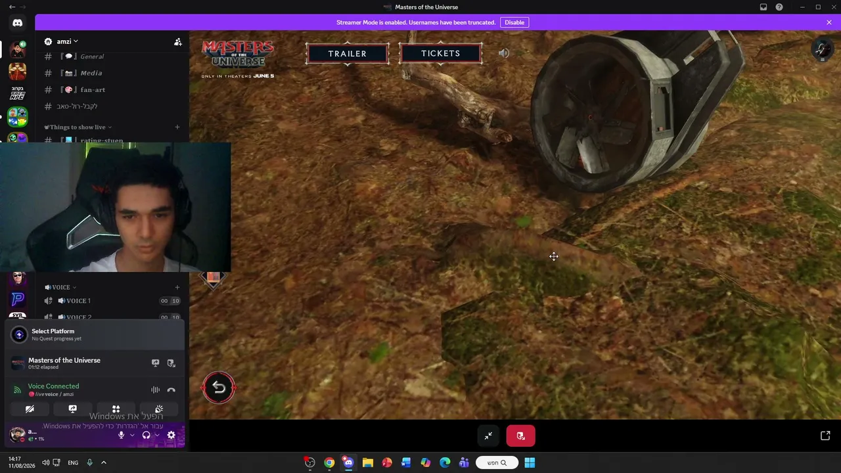Add a channel to VOICE category
This screenshot has width=841, height=473.
click(x=177, y=287)
